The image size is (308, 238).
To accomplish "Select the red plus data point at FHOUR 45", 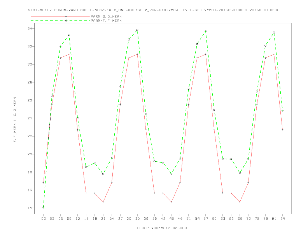I will 171,202.
